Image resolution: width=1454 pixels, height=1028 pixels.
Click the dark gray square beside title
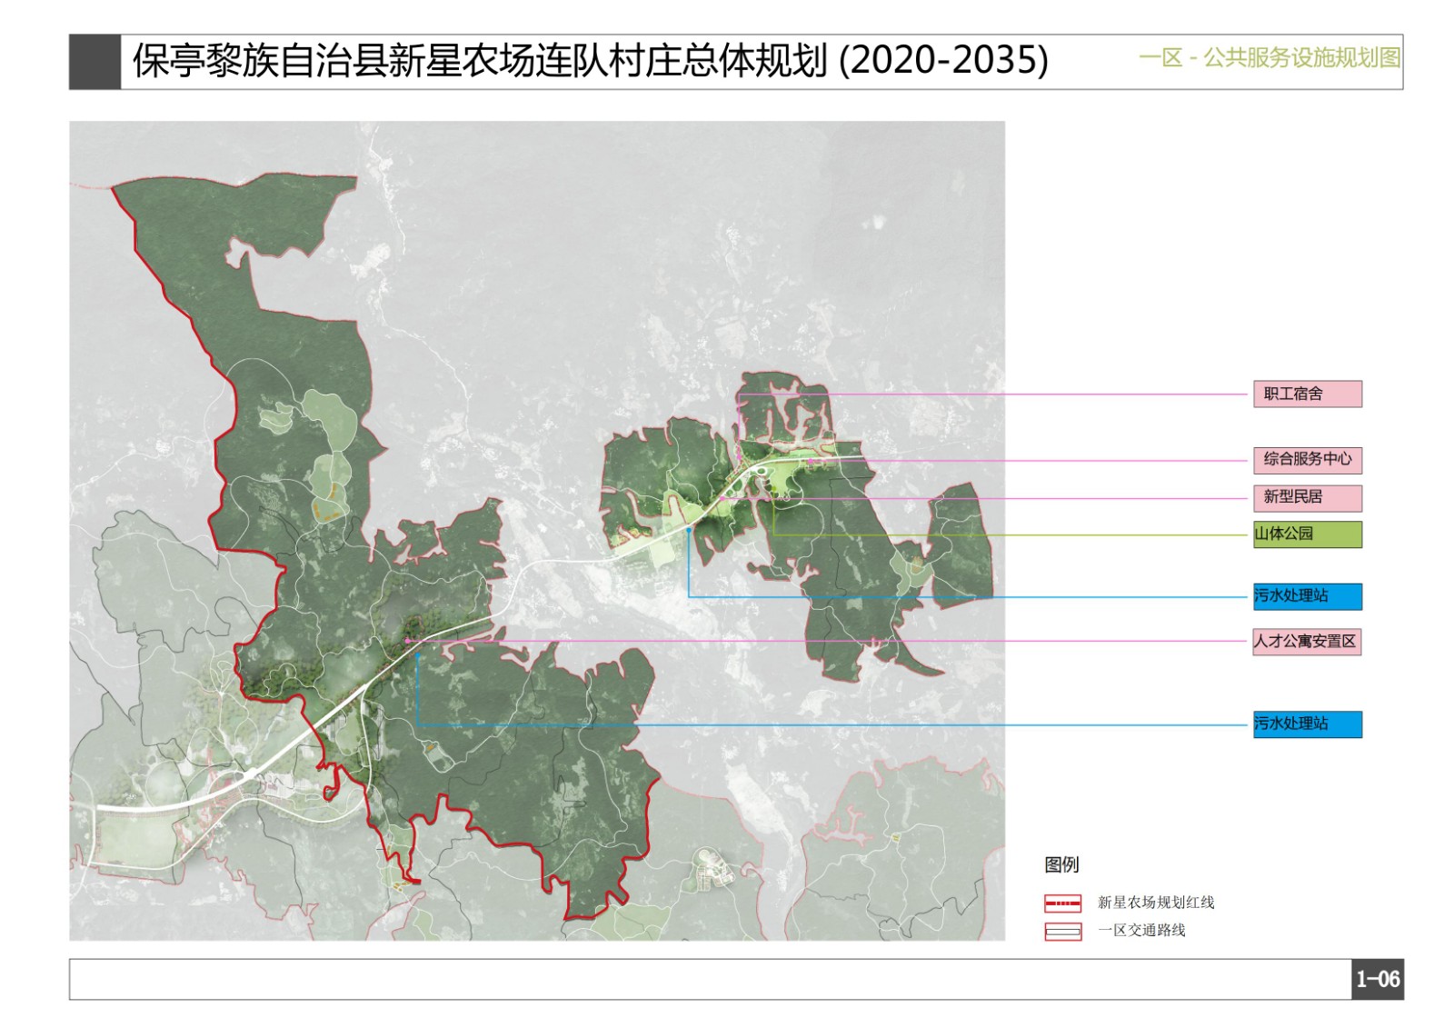pyautogui.click(x=95, y=62)
